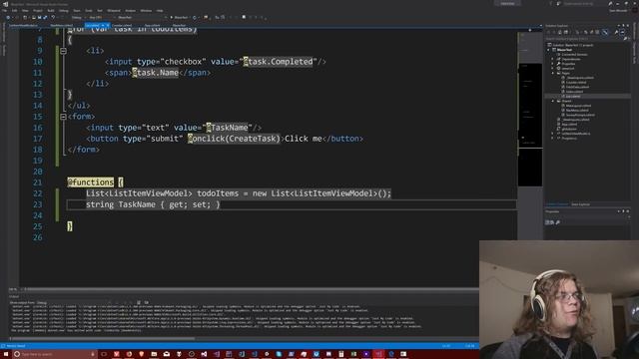The image size is (639, 359).
Task: Switch to the Team Explorer tab
Action: (580, 204)
